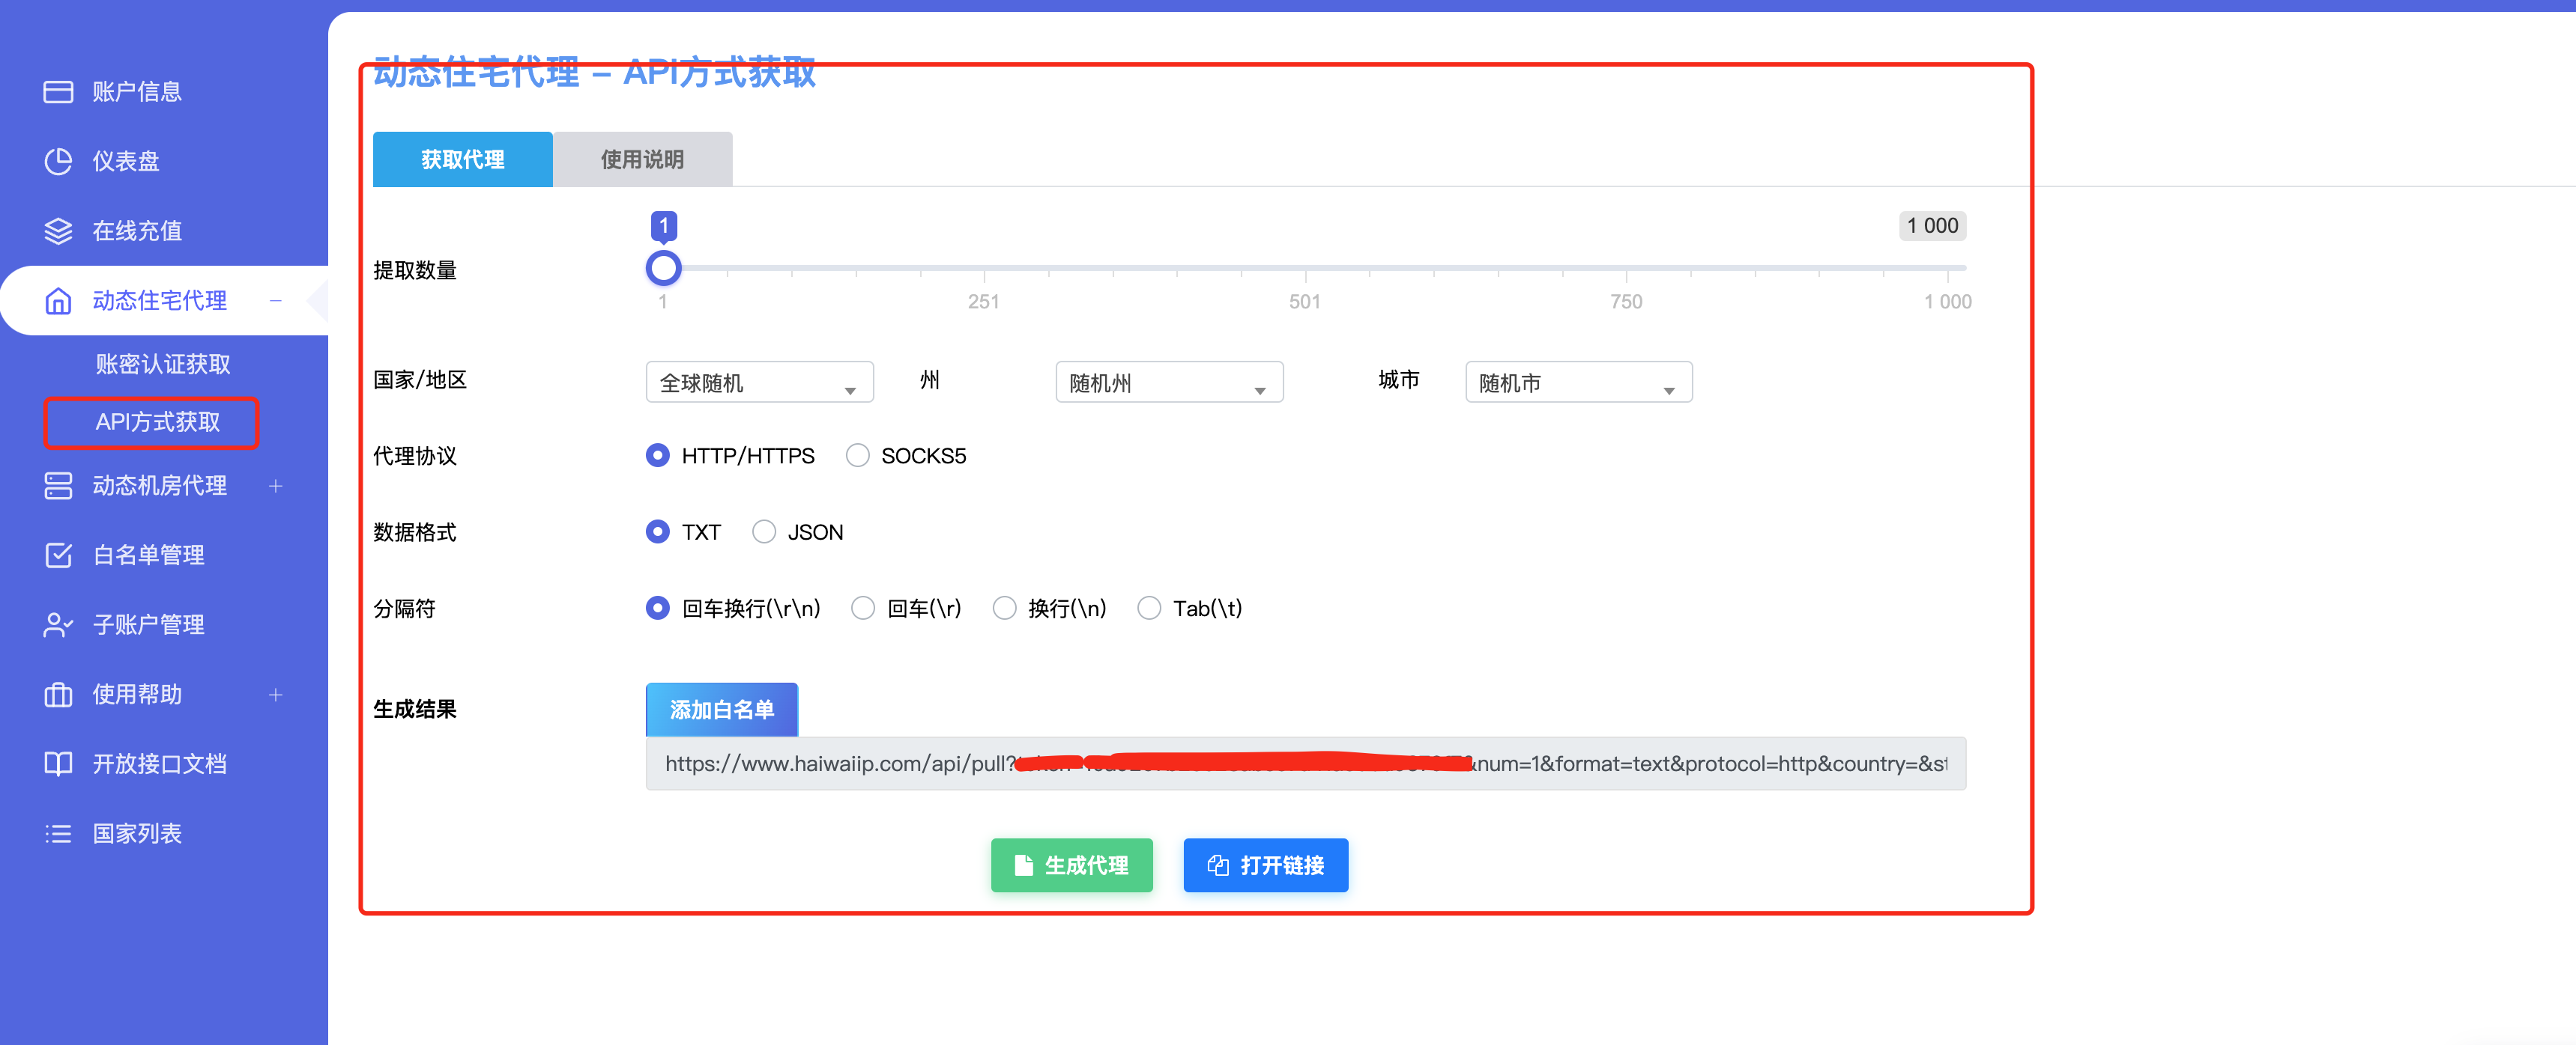
Task: Click the generated API URL field
Action: click(x=1305, y=764)
